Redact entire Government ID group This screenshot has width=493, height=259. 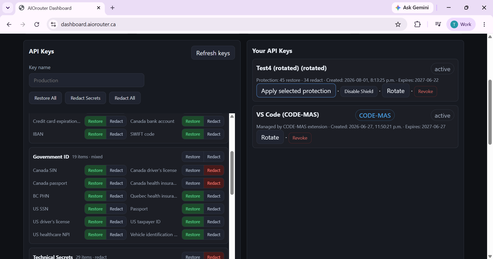[214, 157]
